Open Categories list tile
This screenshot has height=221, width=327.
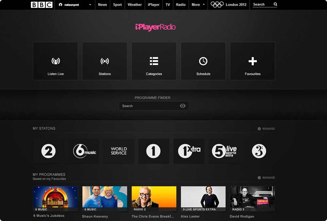click(x=154, y=61)
